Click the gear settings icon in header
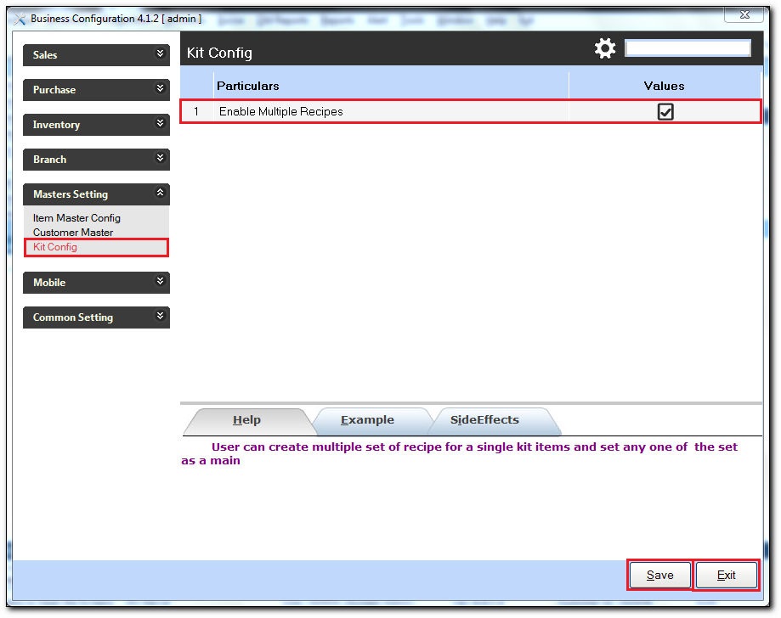 [x=605, y=48]
